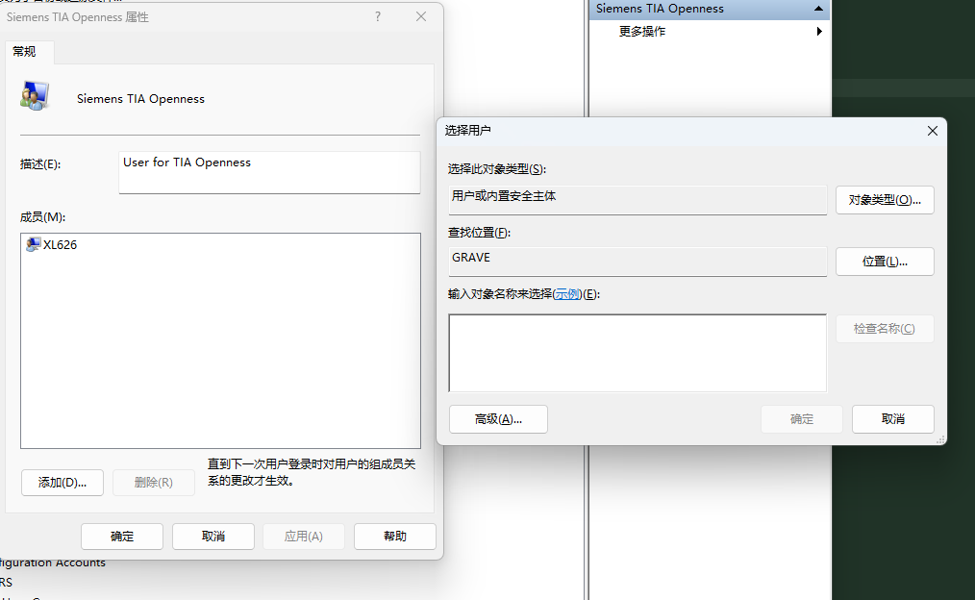The image size is (975, 600).
Task: Select the XL626 member icon
Action: tap(33, 244)
